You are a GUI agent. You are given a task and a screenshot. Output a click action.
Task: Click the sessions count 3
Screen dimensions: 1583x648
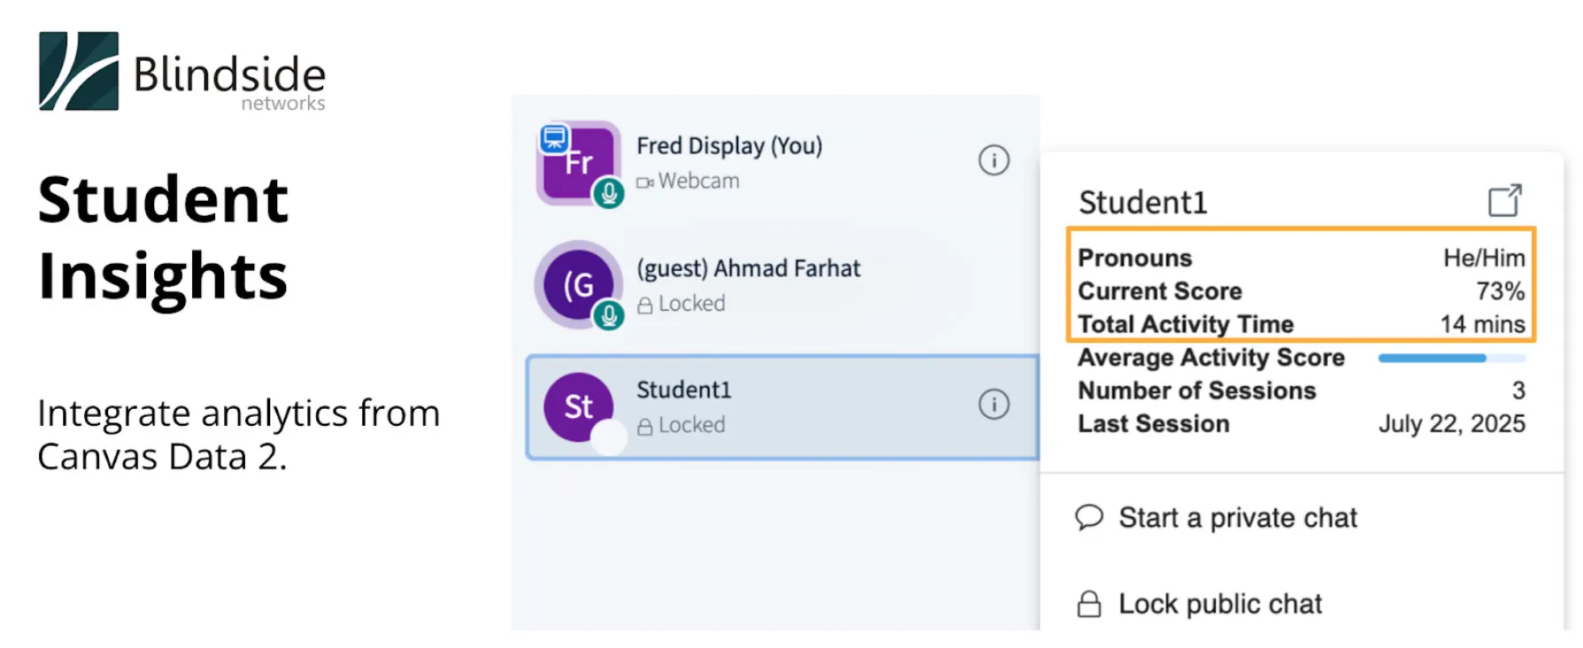[1518, 390]
